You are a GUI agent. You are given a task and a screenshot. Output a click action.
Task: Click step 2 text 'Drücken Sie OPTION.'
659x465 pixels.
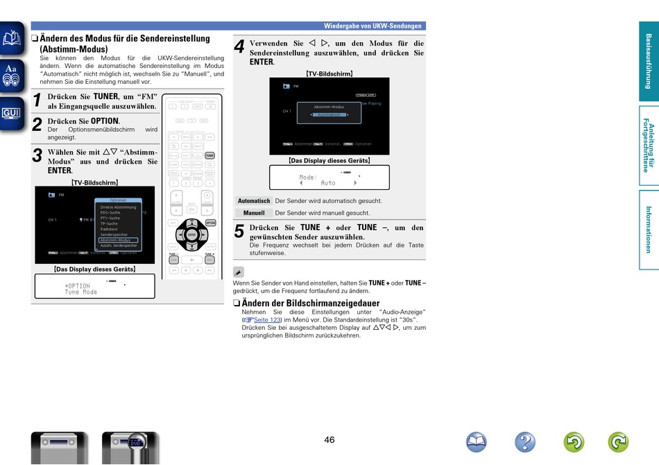[84, 121]
